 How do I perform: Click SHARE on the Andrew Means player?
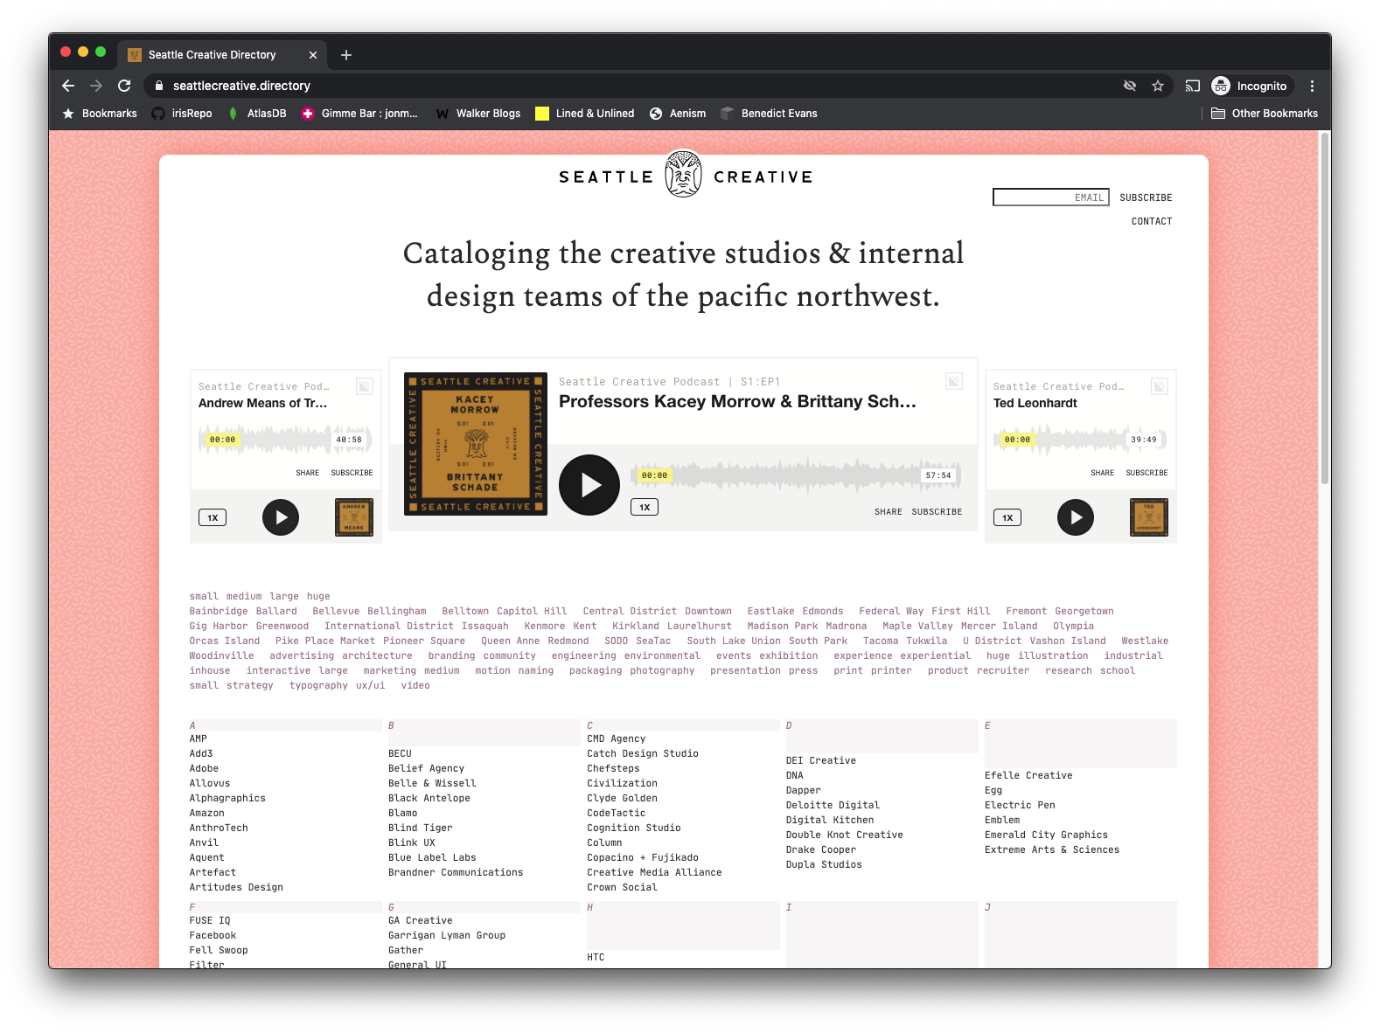tap(307, 473)
